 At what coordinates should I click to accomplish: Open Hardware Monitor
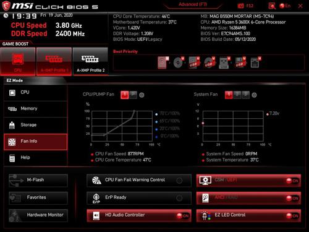[38, 215]
